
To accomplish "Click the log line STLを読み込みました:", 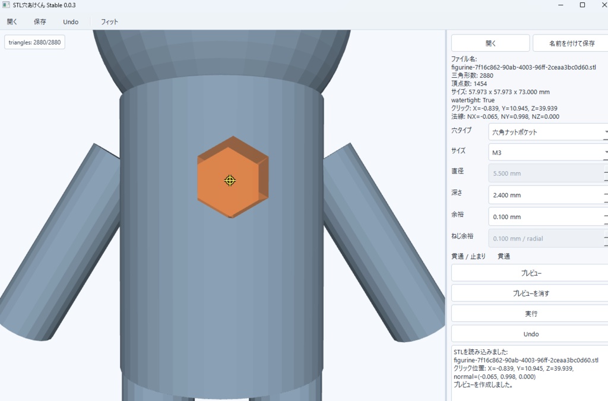I will pos(480,352).
